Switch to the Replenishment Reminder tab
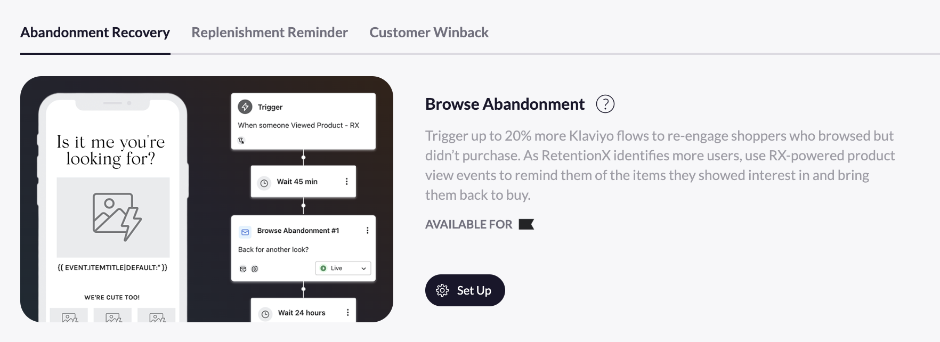The height and width of the screenshot is (342, 940). pyautogui.click(x=269, y=32)
